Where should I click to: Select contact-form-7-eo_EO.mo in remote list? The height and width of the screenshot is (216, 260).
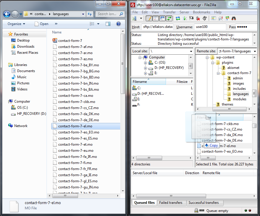pyautogui.click(x=222, y=151)
